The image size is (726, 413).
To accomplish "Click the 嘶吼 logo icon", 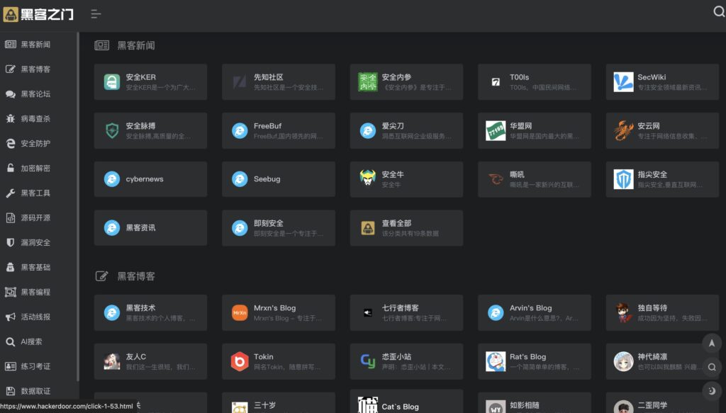I will pyautogui.click(x=496, y=179).
